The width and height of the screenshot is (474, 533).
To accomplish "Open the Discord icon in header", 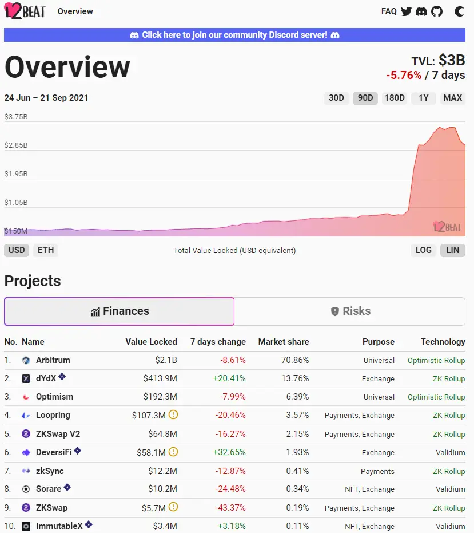I will (421, 11).
